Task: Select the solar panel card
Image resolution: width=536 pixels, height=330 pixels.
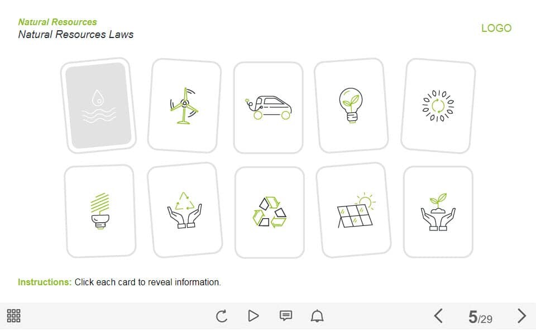Action: (353, 210)
